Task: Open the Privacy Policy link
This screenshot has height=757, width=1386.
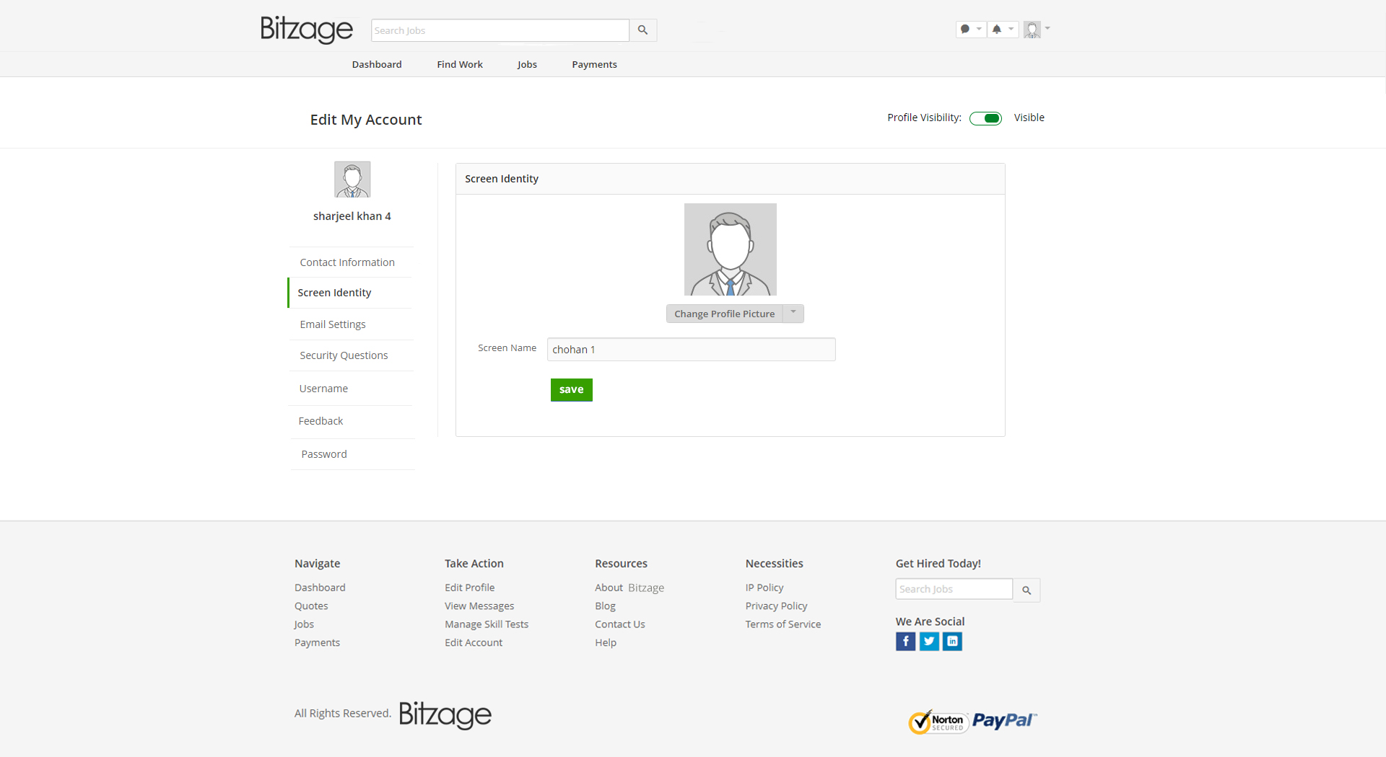Action: point(776,606)
